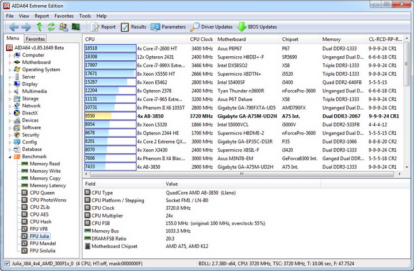Toggle the Julia_X64 benchmark checkbox in status bar
Image resolution: width=414 pixels, height=271 pixels.
(x=7, y=264)
